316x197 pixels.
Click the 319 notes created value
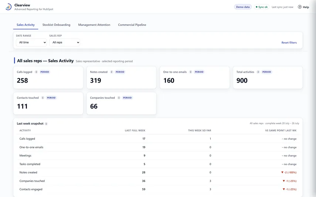coord(95,80)
